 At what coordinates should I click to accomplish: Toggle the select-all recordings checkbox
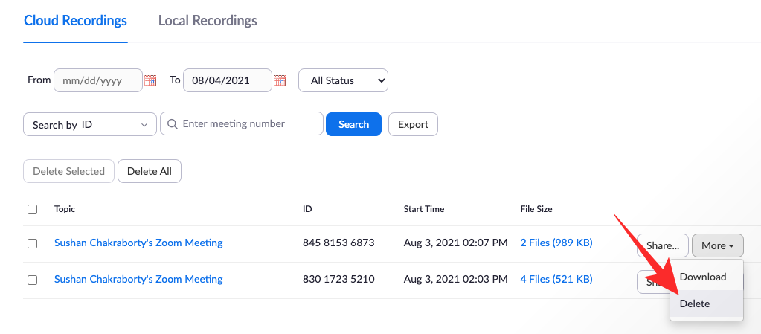[x=32, y=210]
